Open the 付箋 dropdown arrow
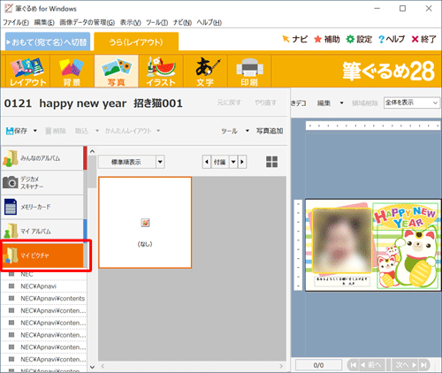Viewport: 442px width, 373px height. click(x=233, y=162)
